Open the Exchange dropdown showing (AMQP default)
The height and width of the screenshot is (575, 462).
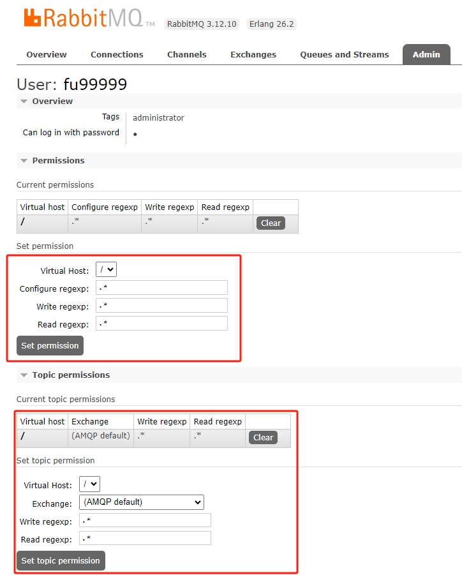pyautogui.click(x=141, y=502)
